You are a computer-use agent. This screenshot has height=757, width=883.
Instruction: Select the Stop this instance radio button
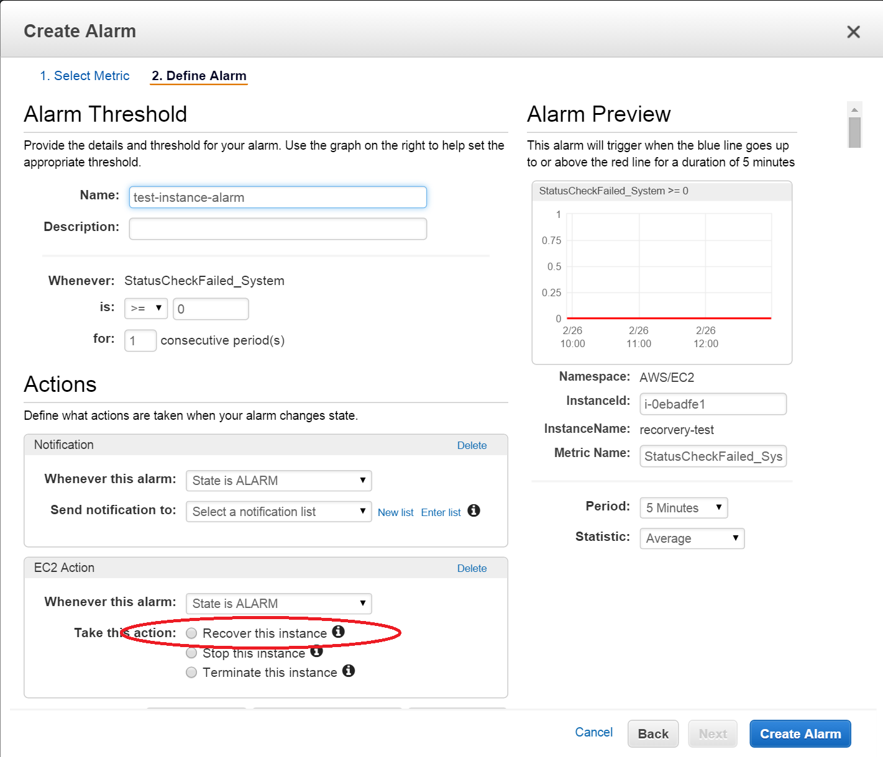pos(191,653)
